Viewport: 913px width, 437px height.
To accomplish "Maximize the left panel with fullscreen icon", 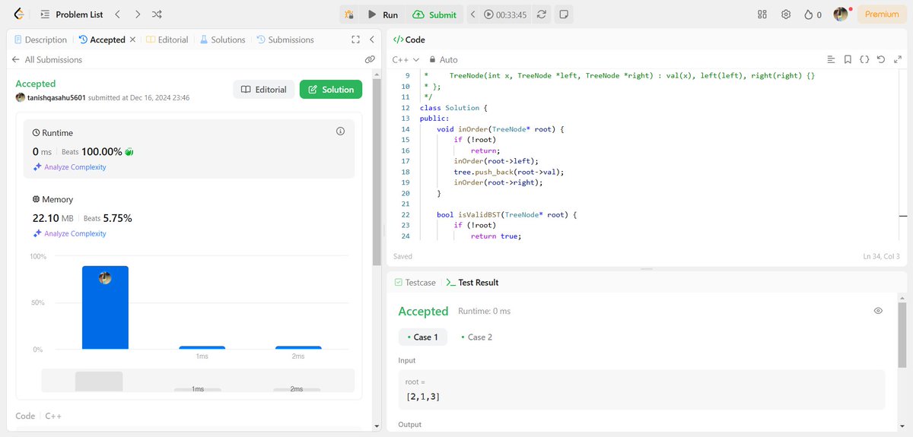I will point(355,40).
